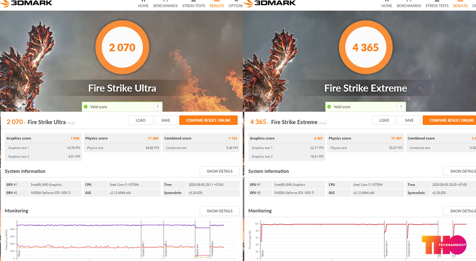Show details of System information in Extreme window

click(x=460, y=171)
